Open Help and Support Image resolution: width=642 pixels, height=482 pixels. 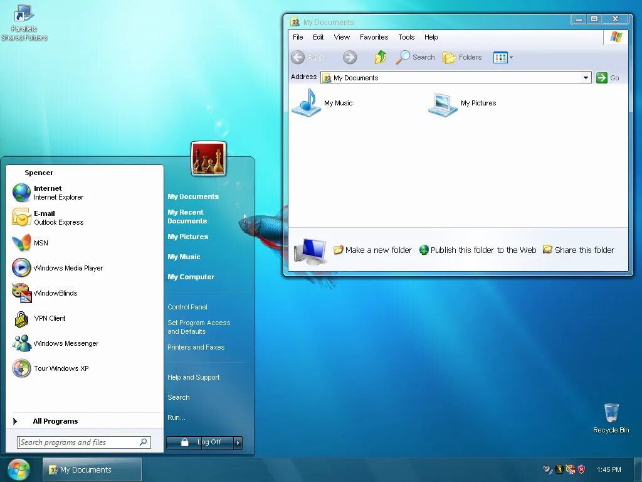[x=193, y=377]
